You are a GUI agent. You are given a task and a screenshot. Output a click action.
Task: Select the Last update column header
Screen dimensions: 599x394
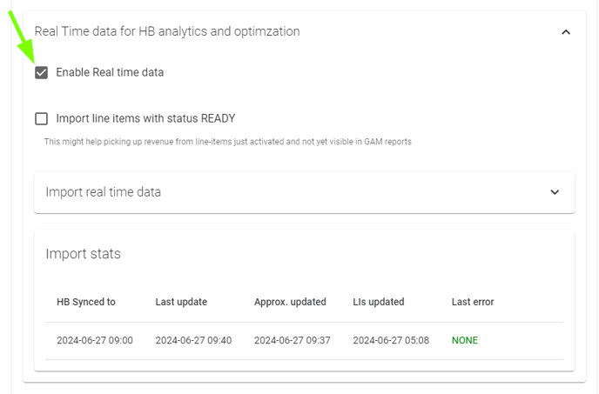[x=181, y=302]
